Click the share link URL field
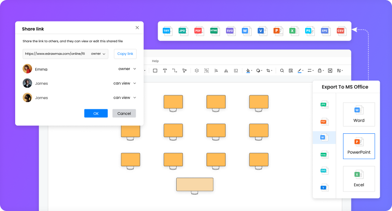The height and width of the screenshot is (211, 392). click(56, 54)
